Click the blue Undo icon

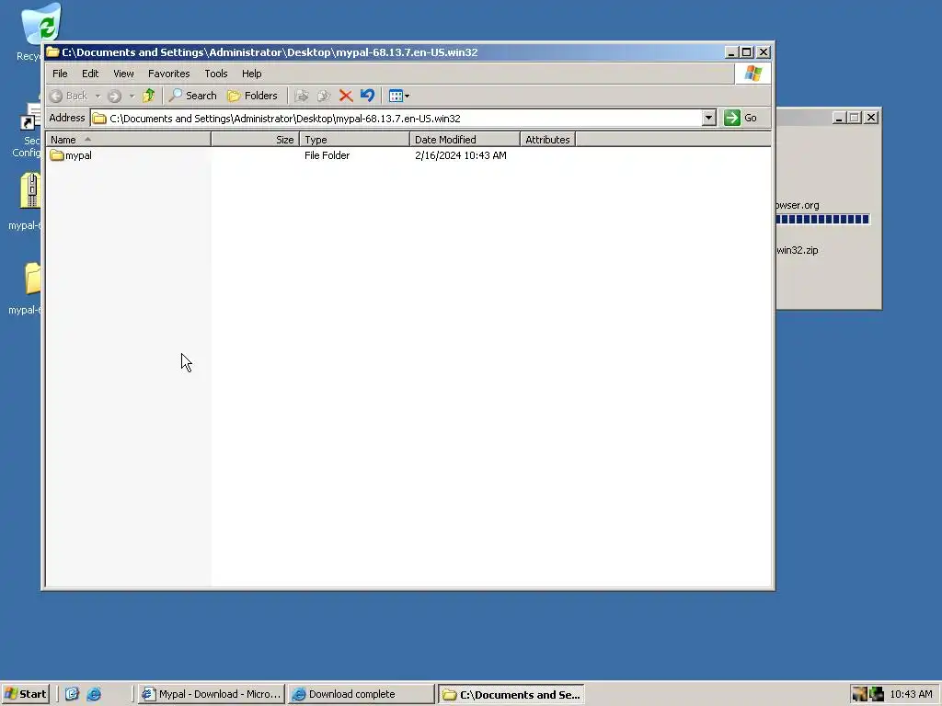[x=367, y=96]
